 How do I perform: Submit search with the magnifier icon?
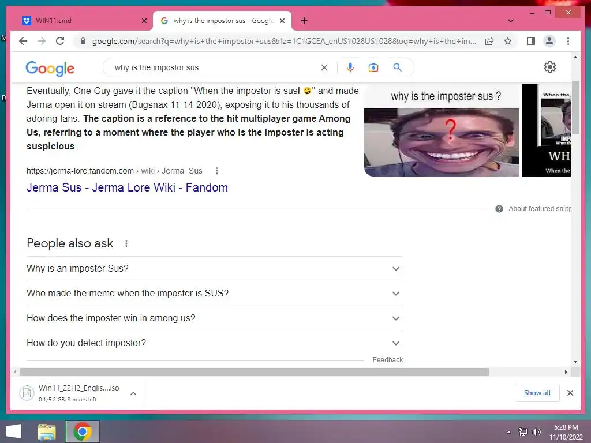click(397, 67)
